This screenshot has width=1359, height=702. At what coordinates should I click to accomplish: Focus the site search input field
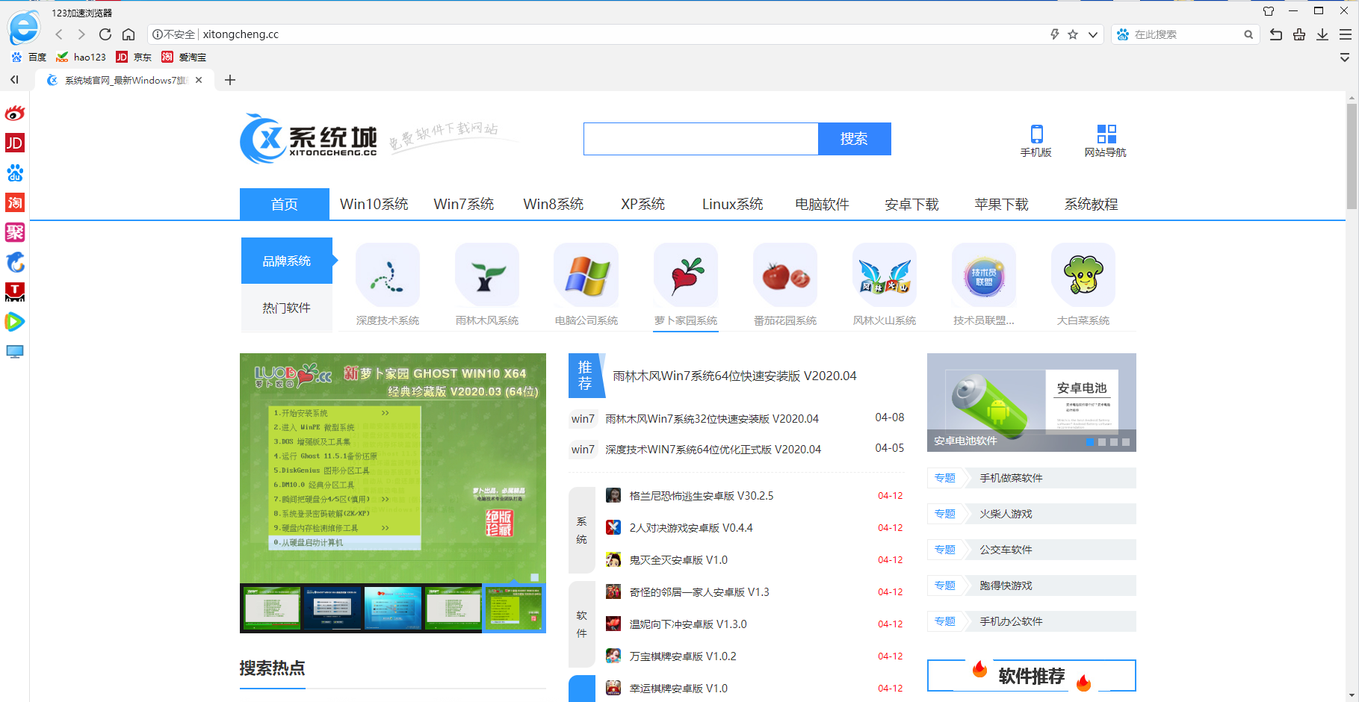[x=701, y=139]
